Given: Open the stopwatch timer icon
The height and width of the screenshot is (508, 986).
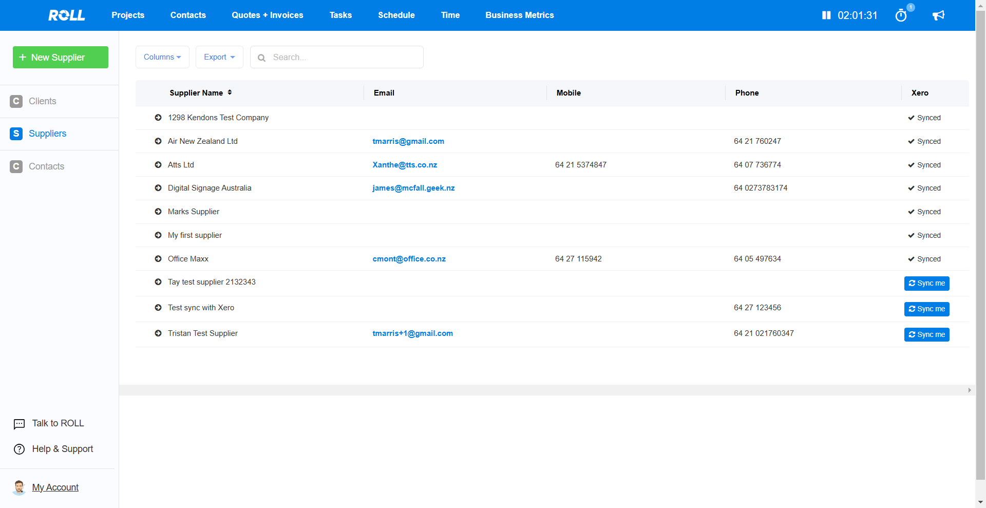Looking at the screenshot, I should click(x=901, y=15).
